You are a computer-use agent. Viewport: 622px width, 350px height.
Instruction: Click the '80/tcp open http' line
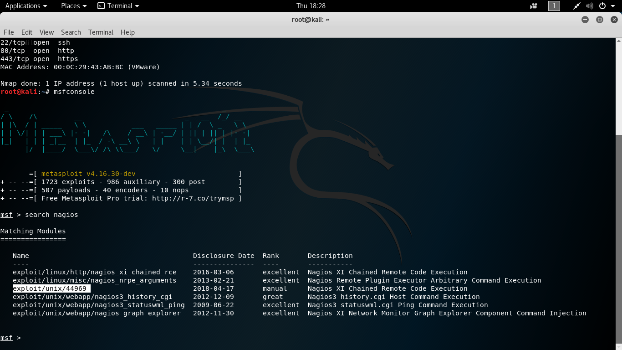pos(37,51)
